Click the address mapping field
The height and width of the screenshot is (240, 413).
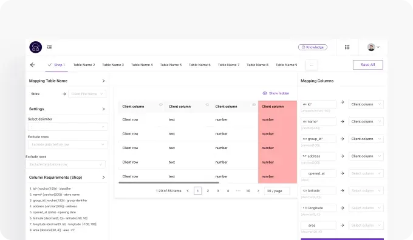pyautogui.click(x=318, y=156)
